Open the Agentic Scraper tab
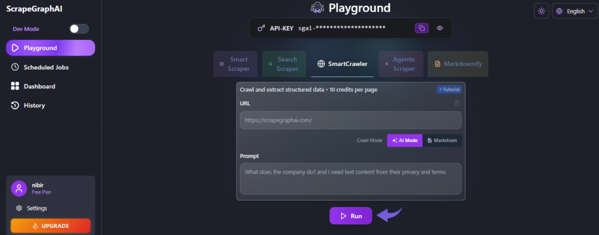 (401, 64)
